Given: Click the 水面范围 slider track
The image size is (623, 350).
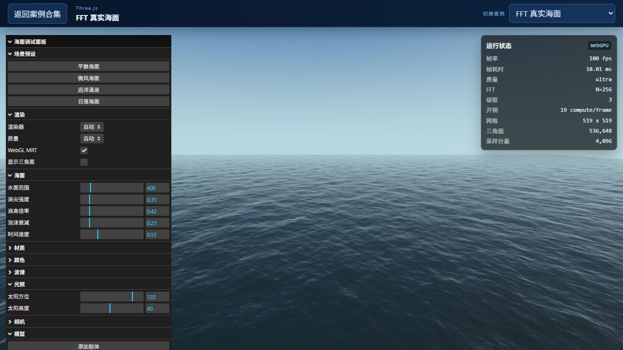Looking at the screenshot, I should tap(112, 188).
